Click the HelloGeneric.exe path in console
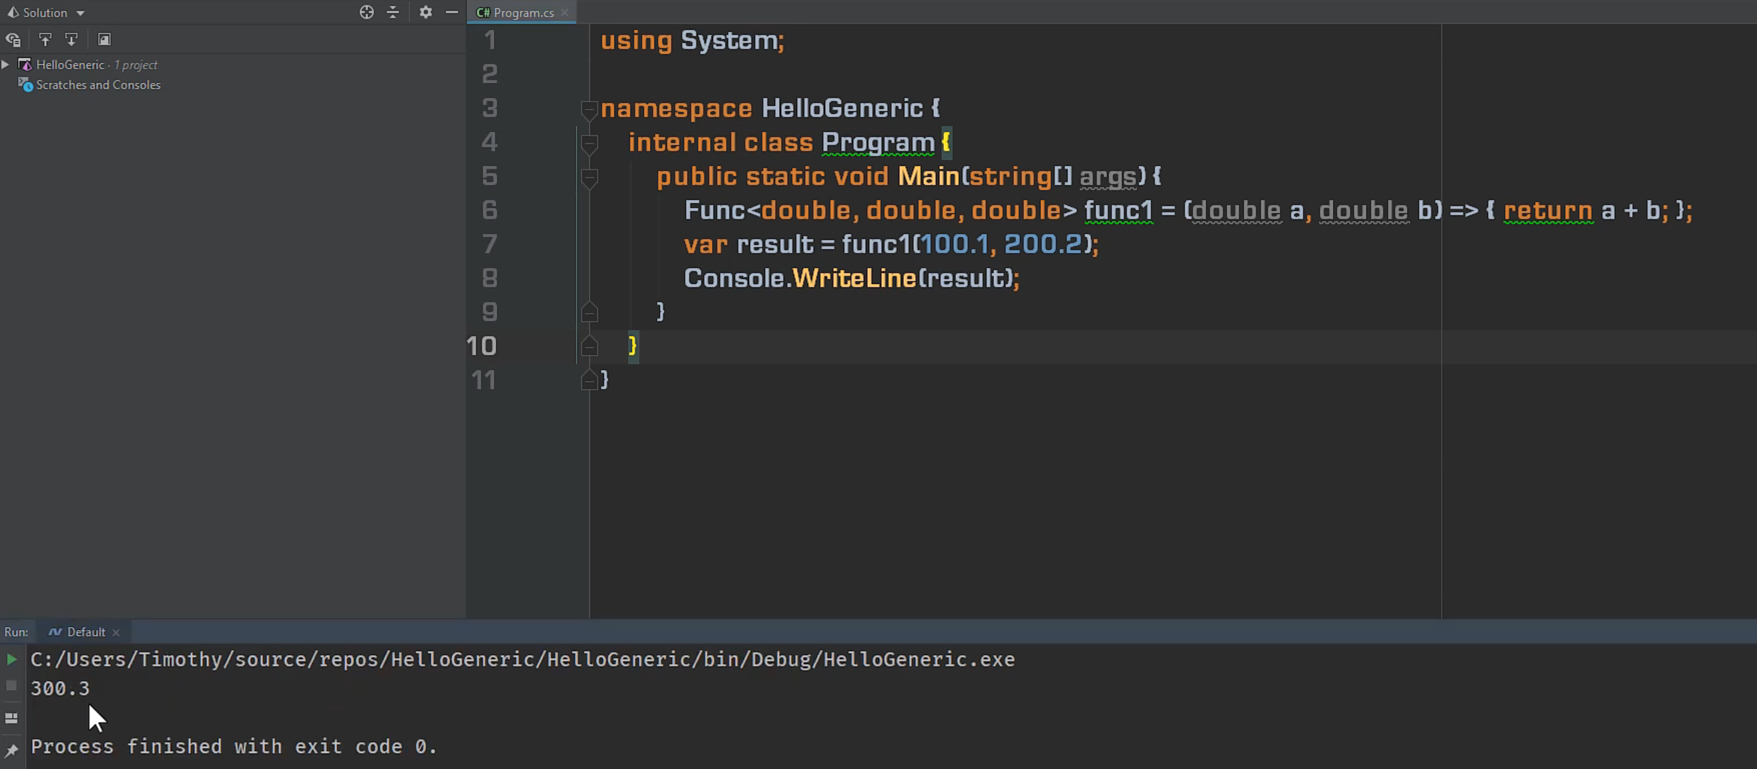 (523, 659)
